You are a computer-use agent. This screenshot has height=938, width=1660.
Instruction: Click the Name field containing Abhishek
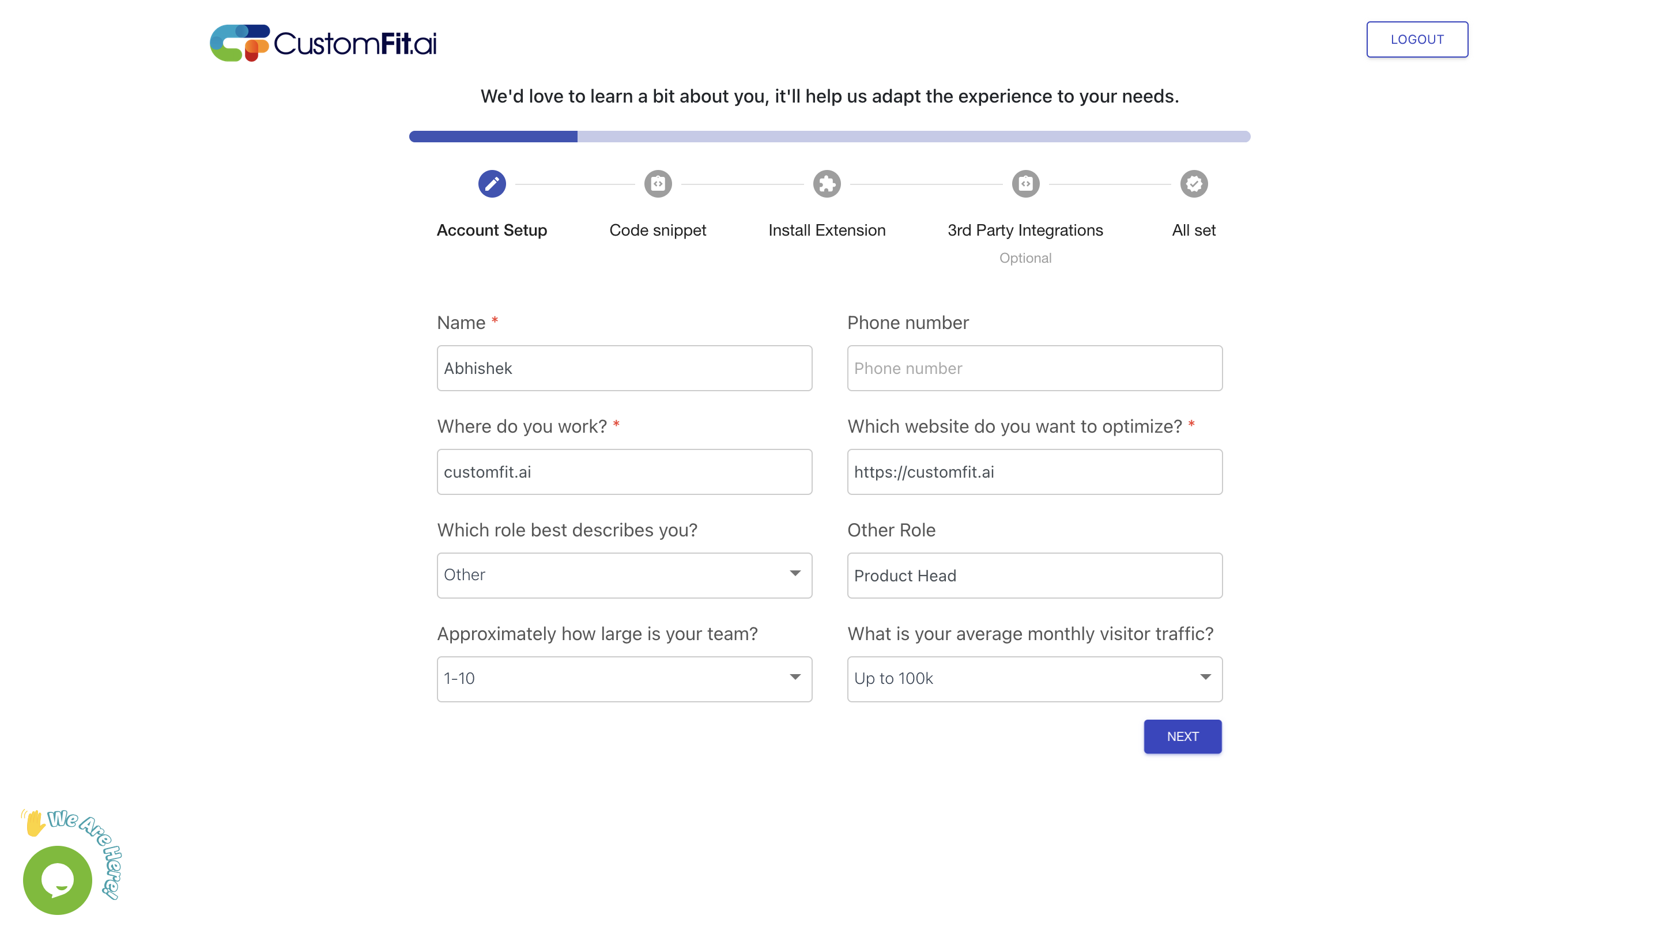[x=624, y=369]
